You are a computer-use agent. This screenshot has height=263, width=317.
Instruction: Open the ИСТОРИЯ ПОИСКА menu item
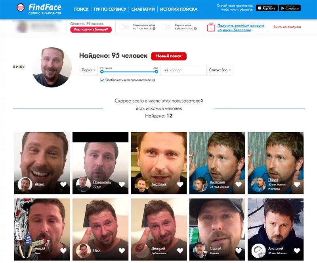179,9
